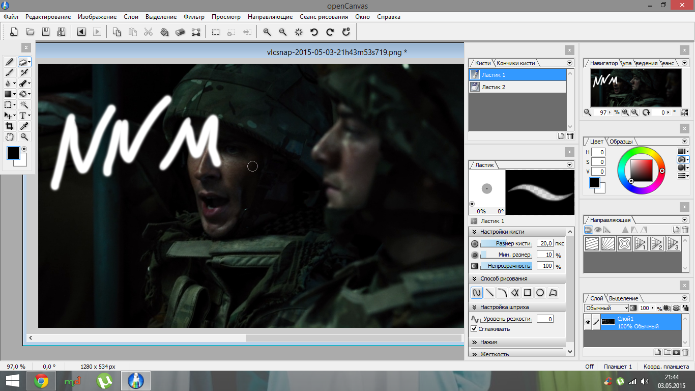Click the Cut scissors icon
This screenshot has width=695, height=391.
point(148,32)
